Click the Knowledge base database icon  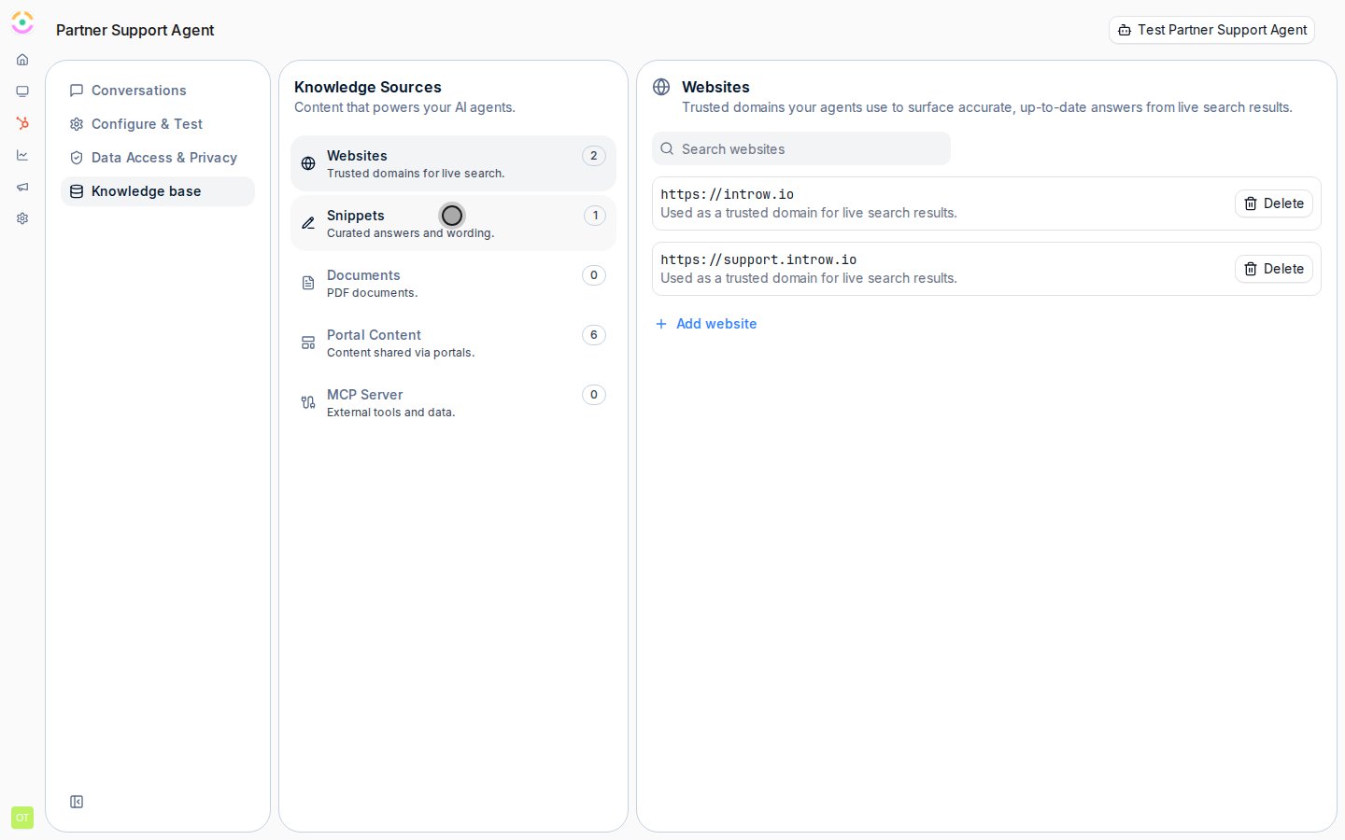click(x=77, y=191)
